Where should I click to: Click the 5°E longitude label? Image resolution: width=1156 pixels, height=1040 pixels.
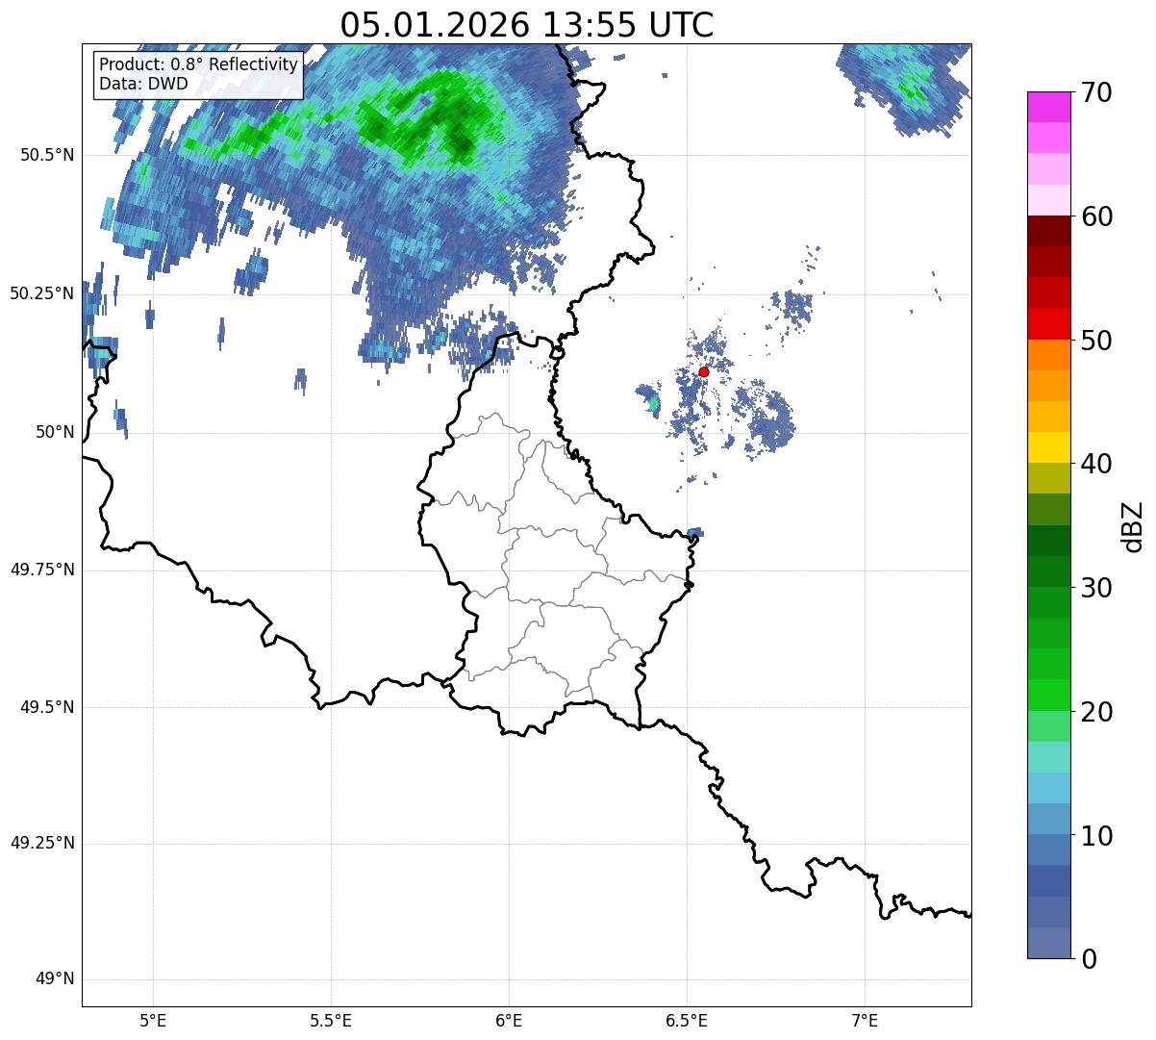(x=153, y=1020)
